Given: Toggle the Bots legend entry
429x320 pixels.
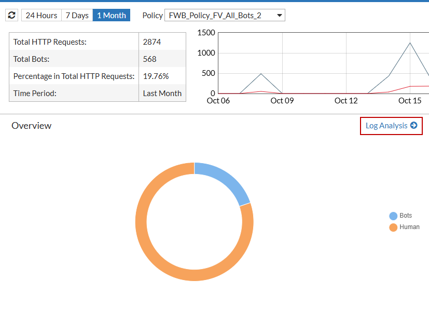Looking at the screenshot, I should click(405, 215).
